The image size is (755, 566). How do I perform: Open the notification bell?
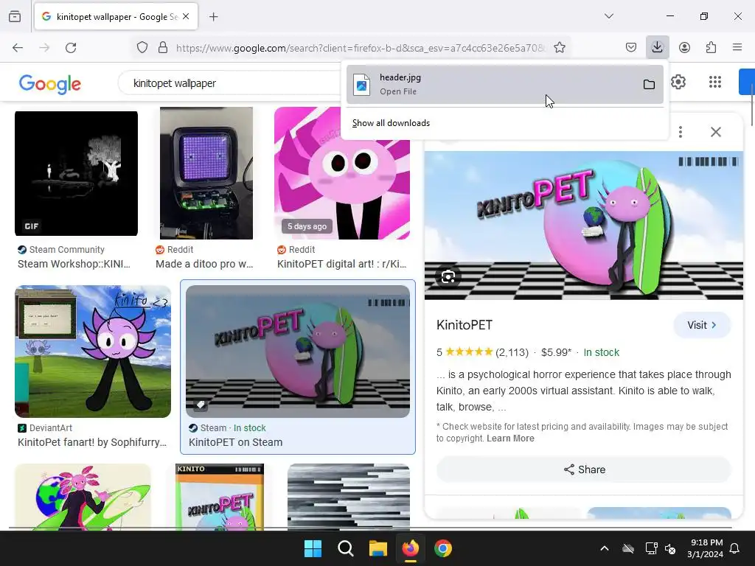click(x=735, y=548)
